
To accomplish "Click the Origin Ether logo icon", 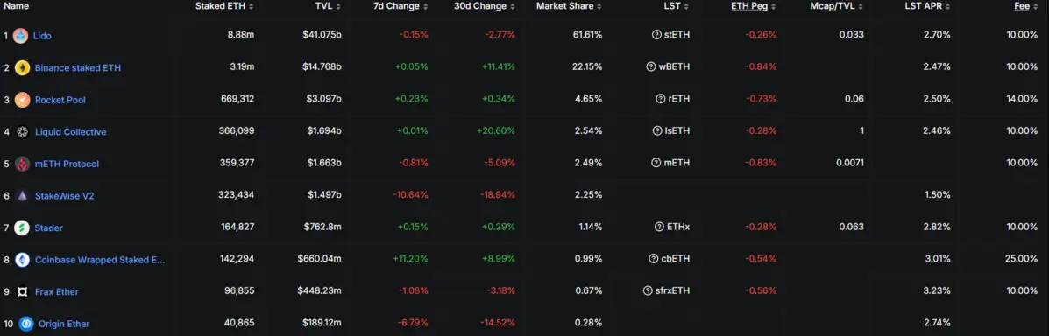I will (x=26, y=324).
